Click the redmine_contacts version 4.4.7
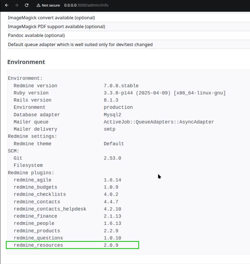Image resolution: width=250 pixels, height=264 pixels. point(111,202)
